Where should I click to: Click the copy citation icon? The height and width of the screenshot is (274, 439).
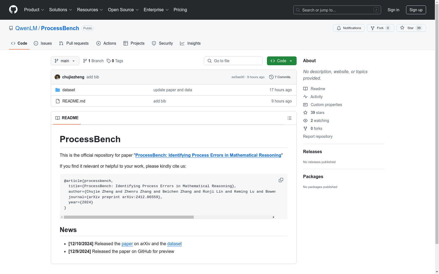(x=281, y=180)
